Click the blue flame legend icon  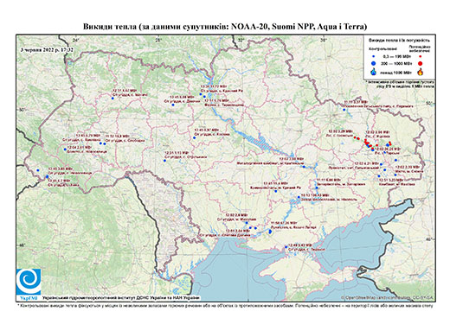(x=374, y=72)
